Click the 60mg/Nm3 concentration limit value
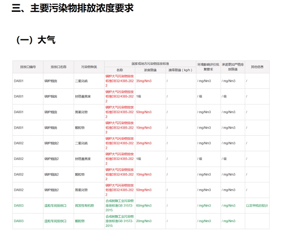The height and width of the screenshot is (234, 283). tap(143, 206)
